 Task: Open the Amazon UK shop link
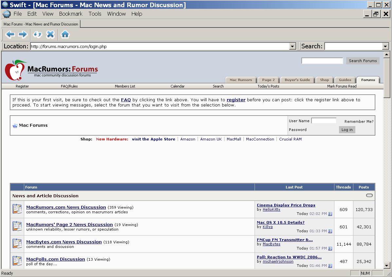click(x=211, y=139)
